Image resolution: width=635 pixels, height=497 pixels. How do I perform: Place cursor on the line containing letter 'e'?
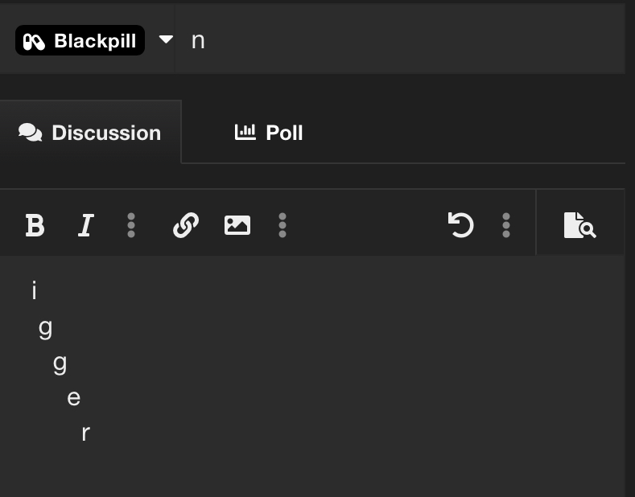(x=74, y=398)
